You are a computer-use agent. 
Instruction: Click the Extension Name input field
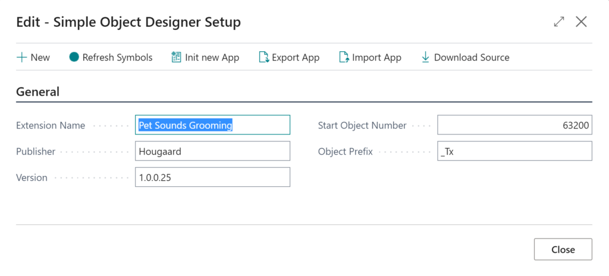tap(212, 125)
